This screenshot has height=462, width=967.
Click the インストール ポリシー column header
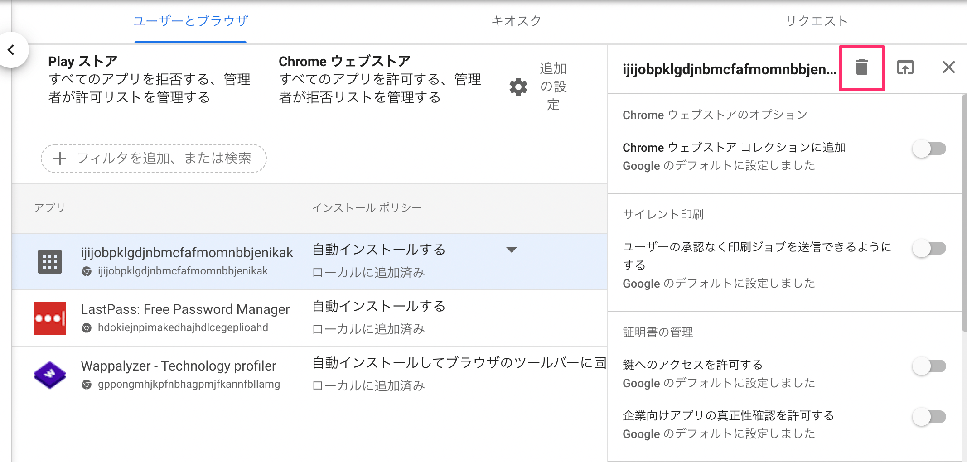(367, 208)
